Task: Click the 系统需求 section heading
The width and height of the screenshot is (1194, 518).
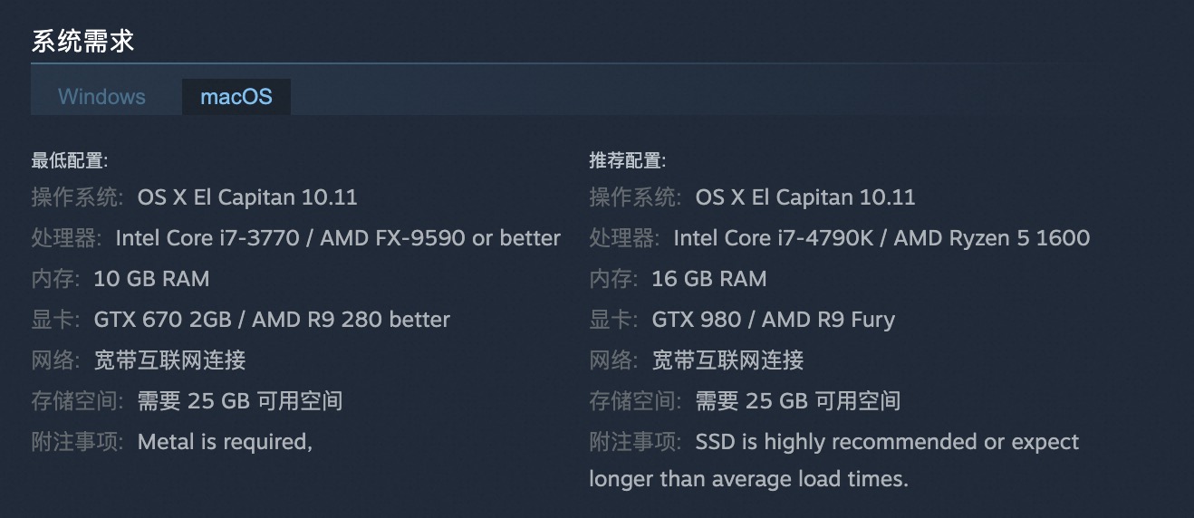Action: tap(83, 42)
